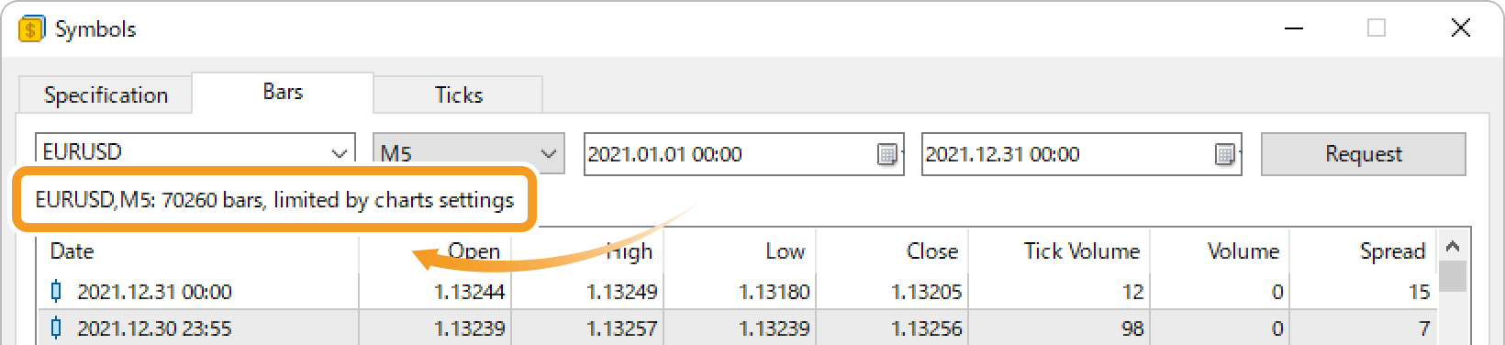Screen dimensions: 1505x345
Task: Click the open price 1.13239
Action: [x=469, y=328]
